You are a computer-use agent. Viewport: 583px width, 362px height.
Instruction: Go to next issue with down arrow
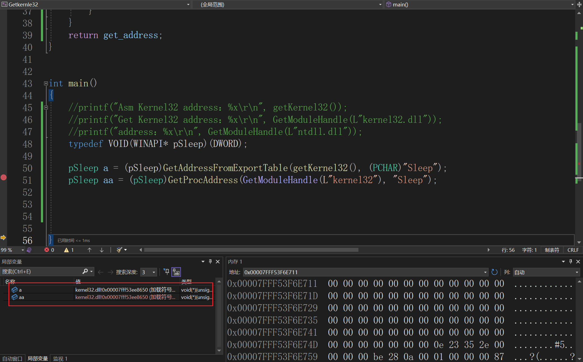point(102,250)
